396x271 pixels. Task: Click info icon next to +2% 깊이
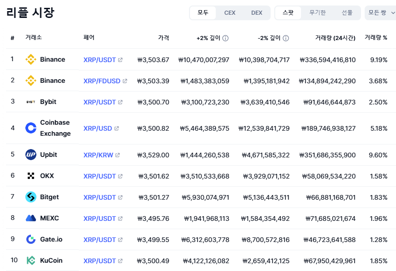click(225, 38)
